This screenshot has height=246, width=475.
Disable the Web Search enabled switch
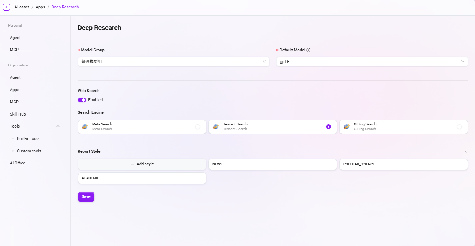[82, 100]
